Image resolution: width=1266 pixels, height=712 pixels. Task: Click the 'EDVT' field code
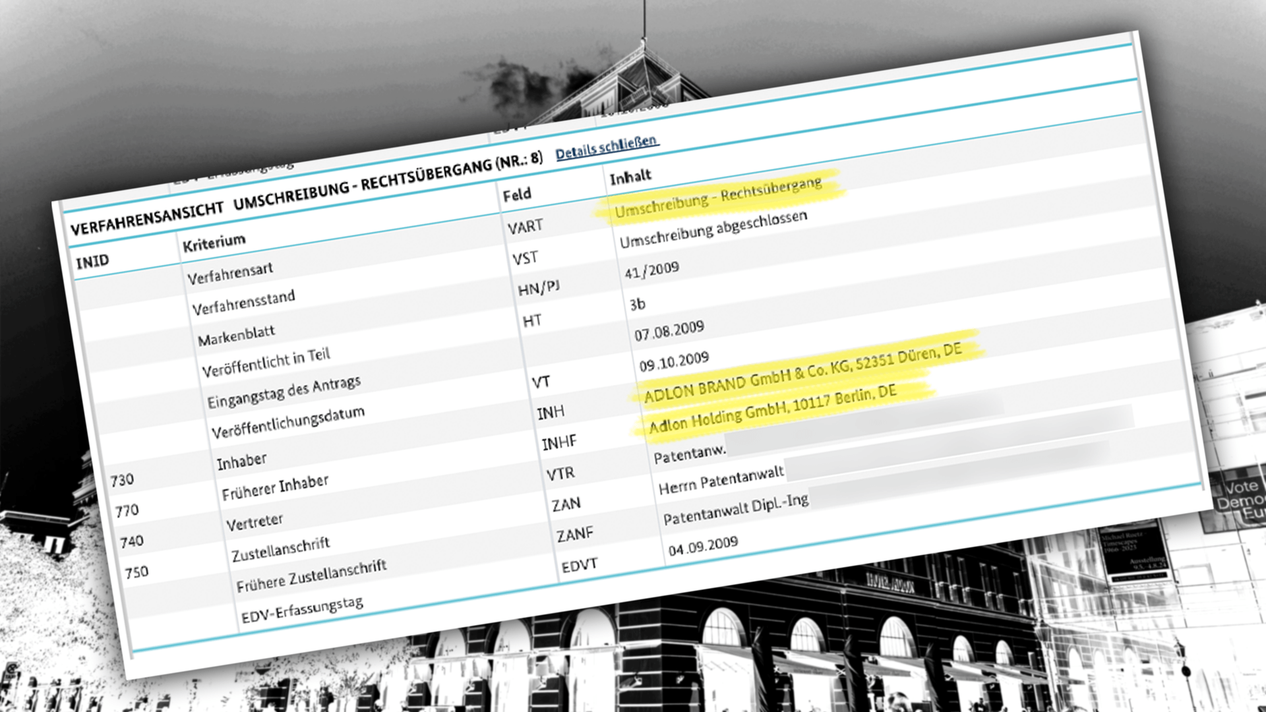579,566
